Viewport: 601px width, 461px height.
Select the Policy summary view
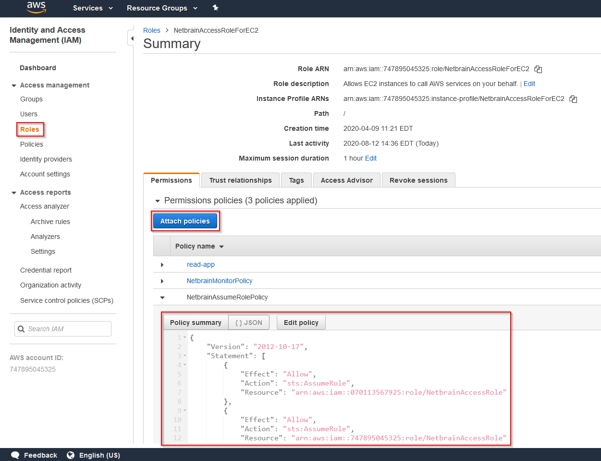pos(196,323)
